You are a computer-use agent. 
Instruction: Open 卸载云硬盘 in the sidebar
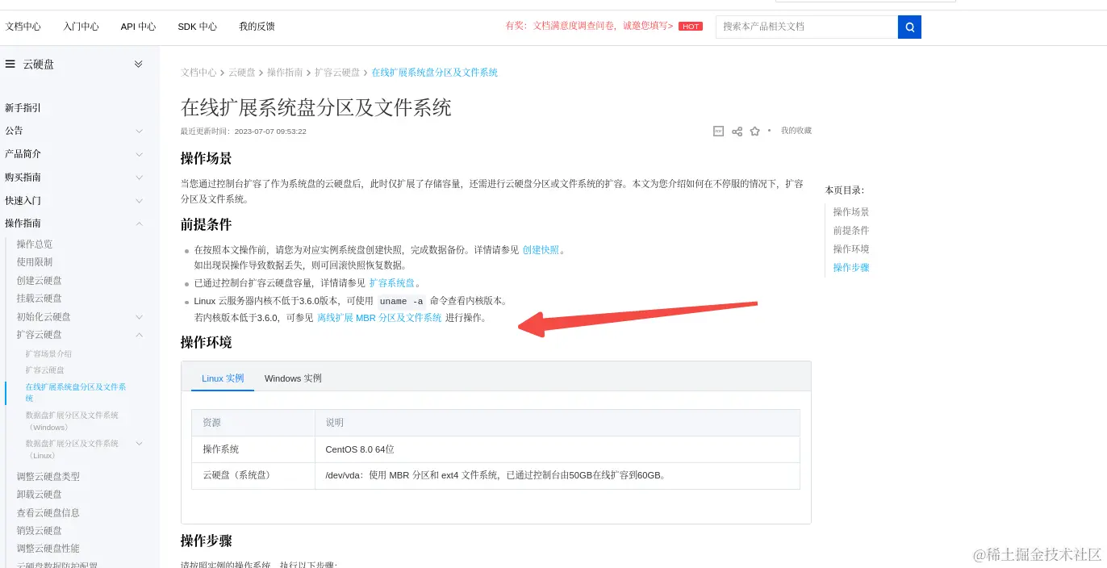[x=40, y=495]
